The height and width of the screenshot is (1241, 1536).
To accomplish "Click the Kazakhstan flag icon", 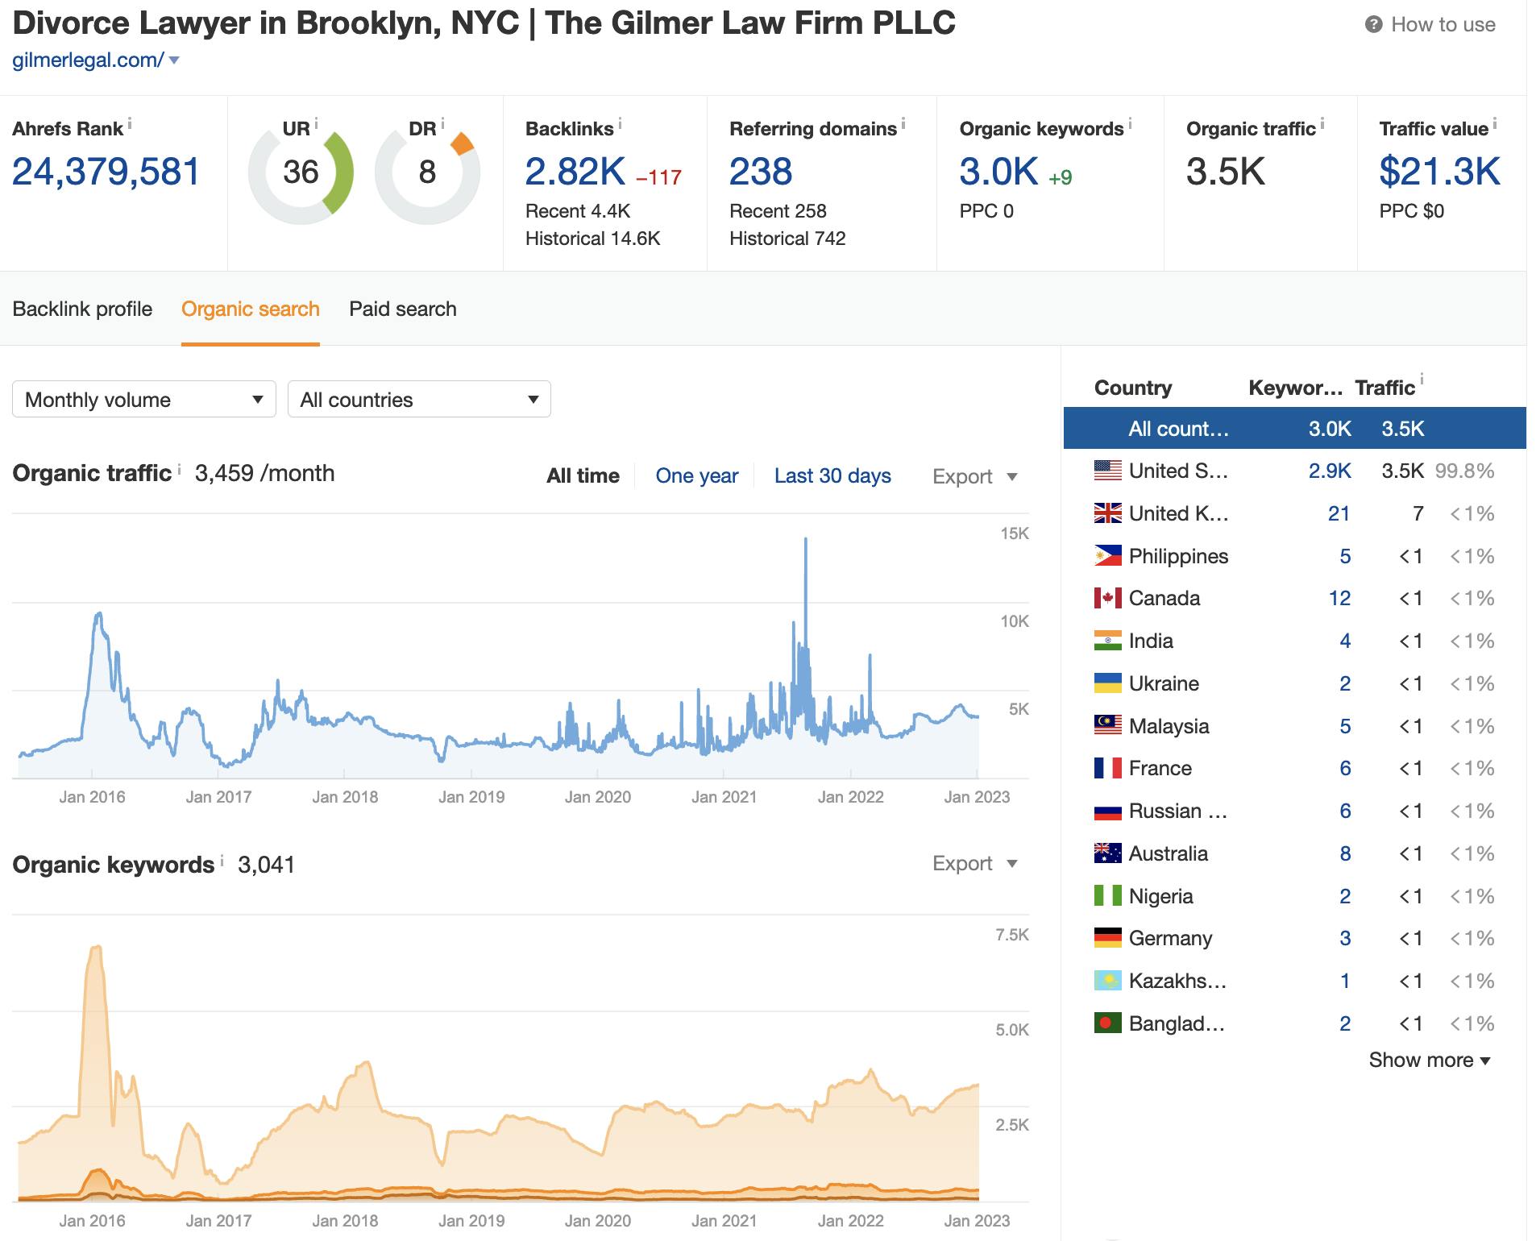I will 1107,981.
